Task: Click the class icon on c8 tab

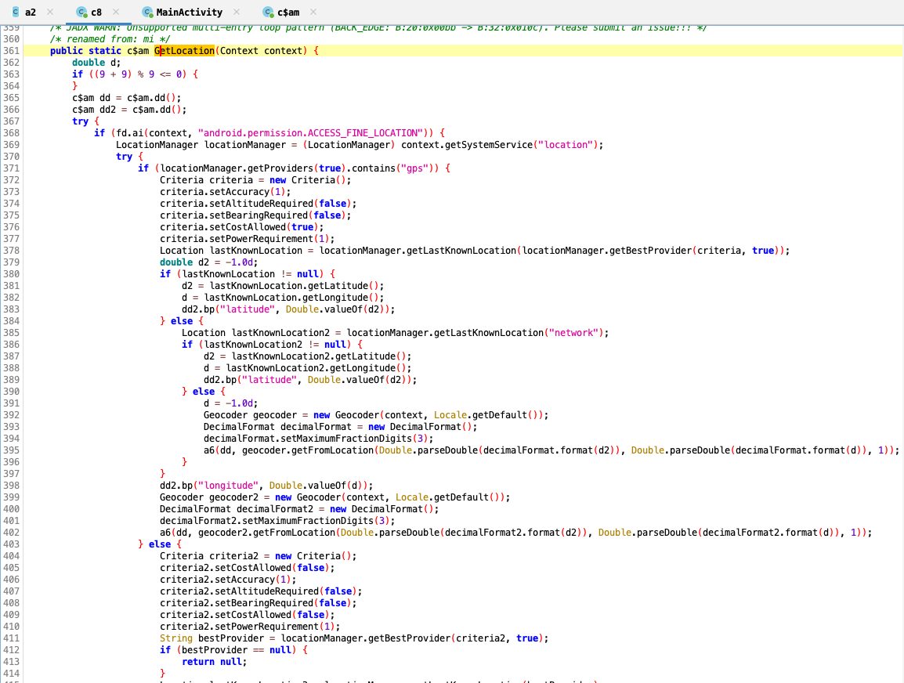Action: pyautogui.click(x=81, y=12)
